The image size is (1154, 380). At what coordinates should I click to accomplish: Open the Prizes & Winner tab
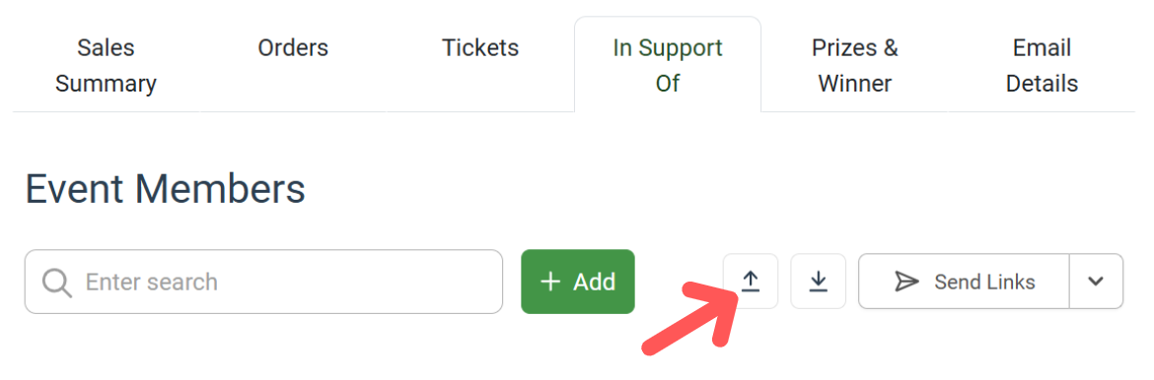click(855, 65)
